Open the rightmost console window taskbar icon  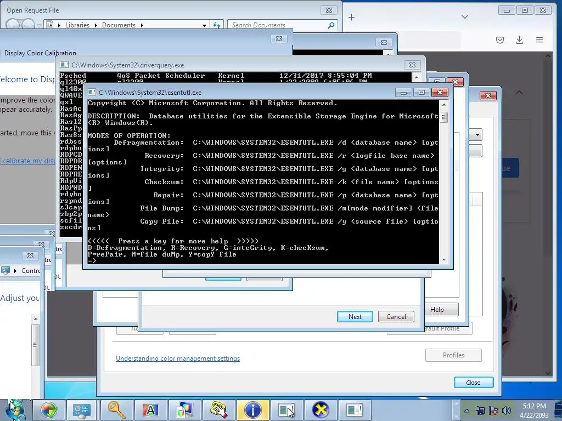point(355,410)
